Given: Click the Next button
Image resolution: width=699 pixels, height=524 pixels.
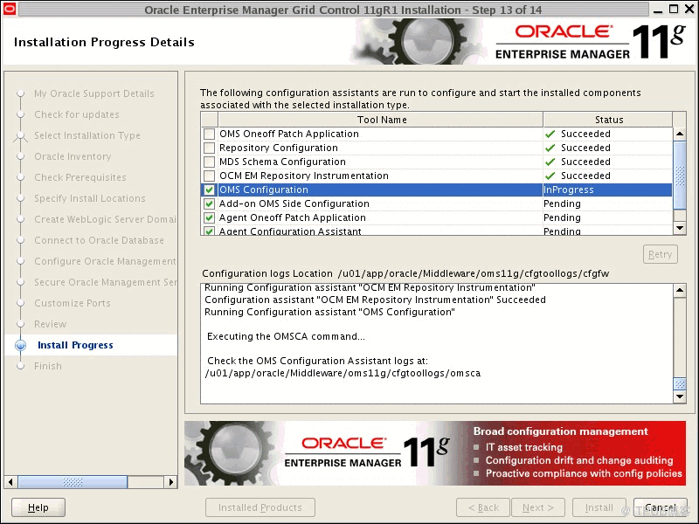Looking at the screenshot, I should (538, 507).
